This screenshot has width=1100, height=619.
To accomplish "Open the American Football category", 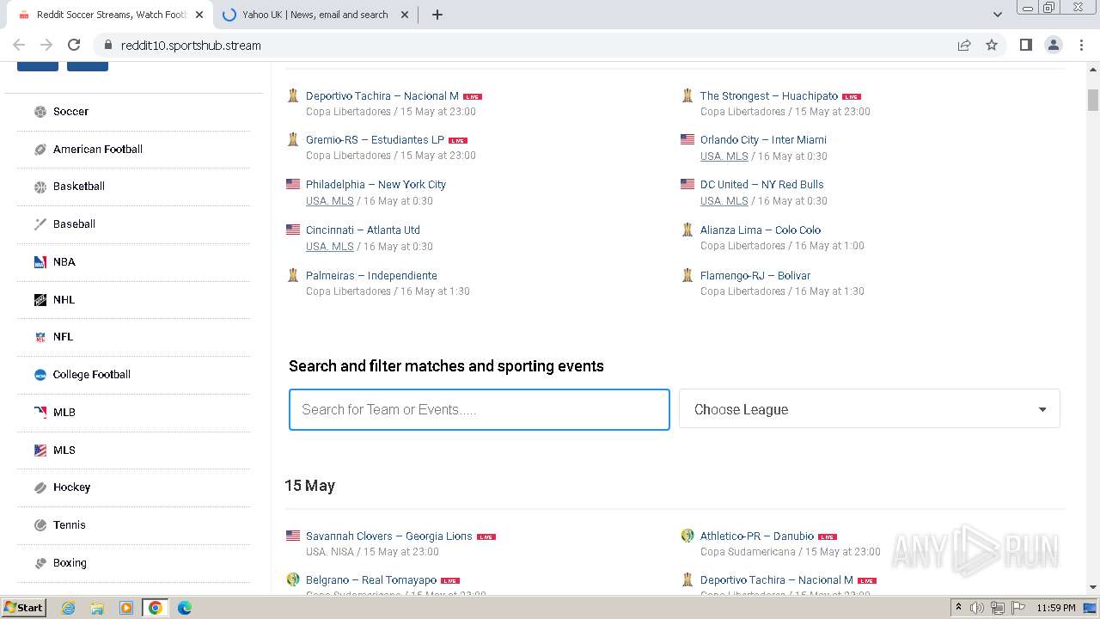I will coord(97,150).
